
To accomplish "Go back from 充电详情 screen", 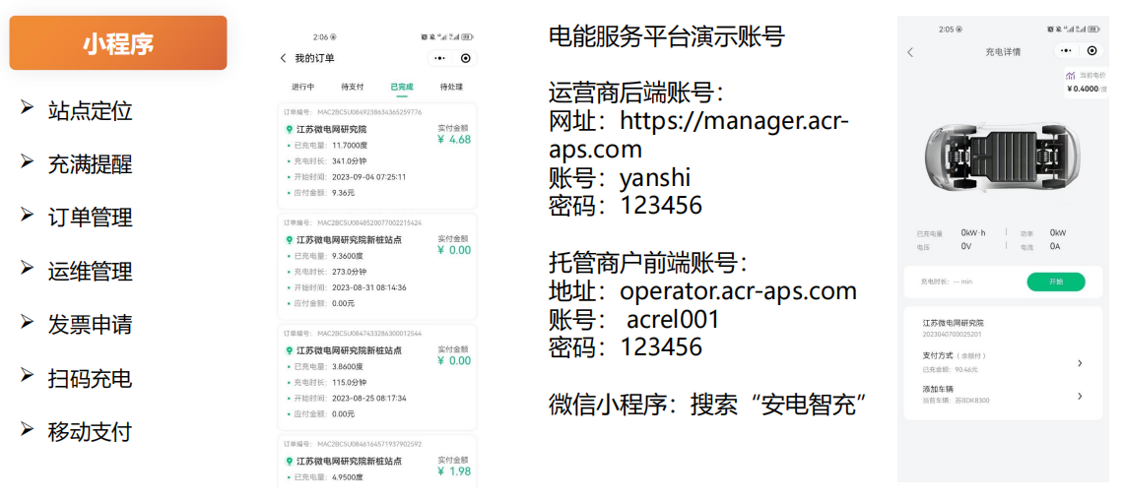I will [x=910, y=52].
